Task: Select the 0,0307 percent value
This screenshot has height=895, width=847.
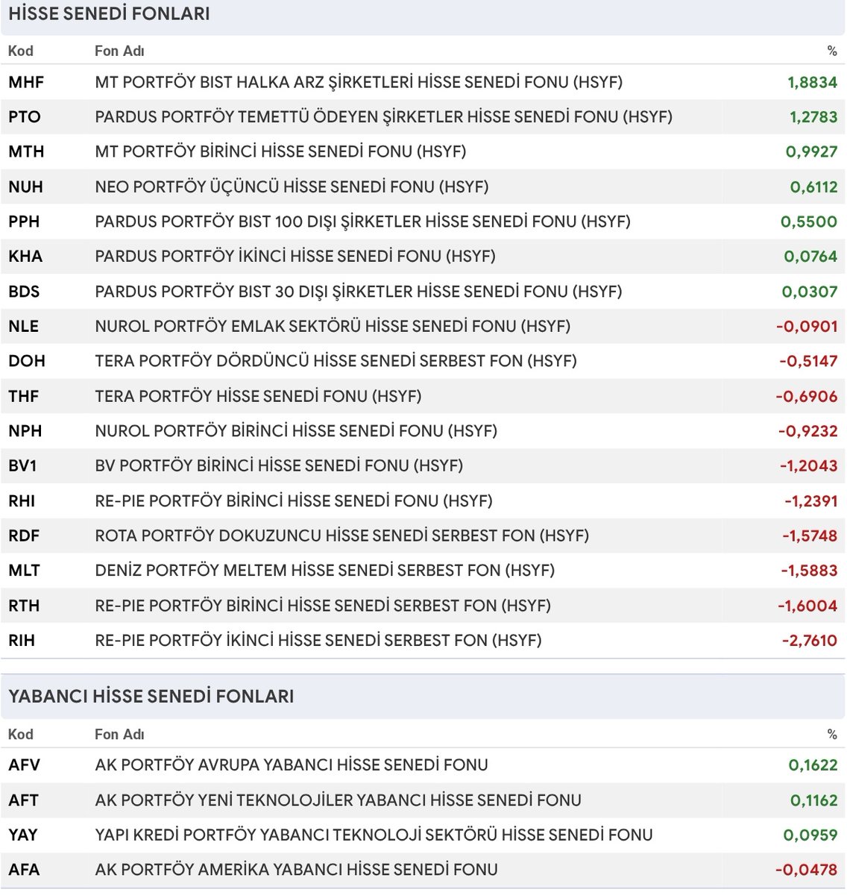Action: [810, 292]
